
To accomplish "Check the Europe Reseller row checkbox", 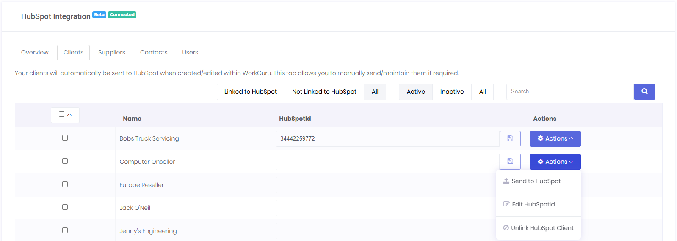I will [65, 184].
